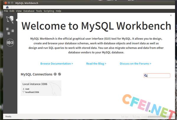Open manage connections wrench icon
The height and width of the screenshot is (120, 177).
[x=60, y=74]
